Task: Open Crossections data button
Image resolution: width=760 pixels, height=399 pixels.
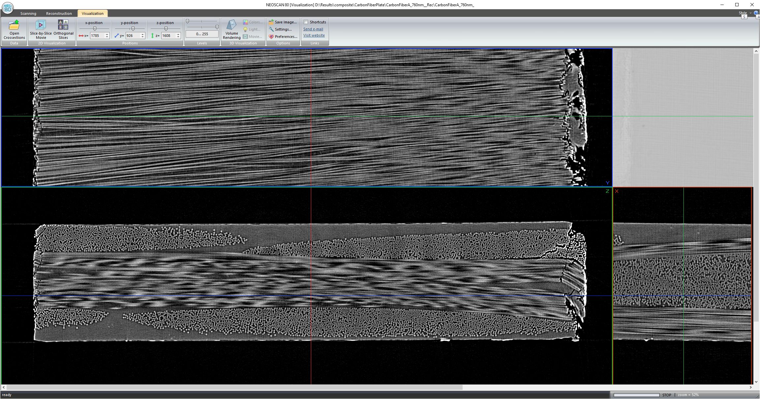Action: pyautogui.click(x=14, y=30)
